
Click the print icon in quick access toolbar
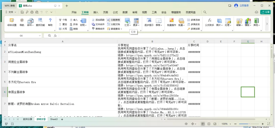pyautogui.click(x=32, y=12)
